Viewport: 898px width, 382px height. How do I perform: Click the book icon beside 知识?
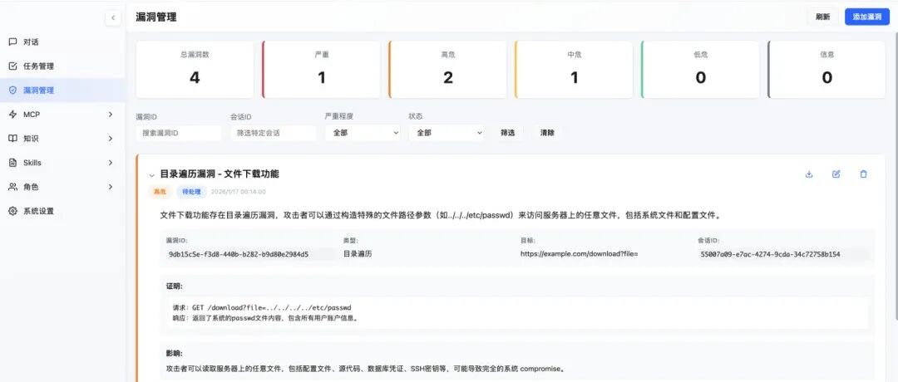pyautogui.click(x=12, y=139)
